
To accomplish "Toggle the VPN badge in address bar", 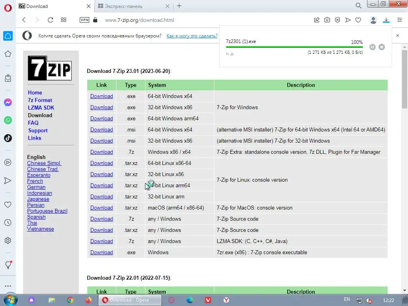I will [84, 20].
